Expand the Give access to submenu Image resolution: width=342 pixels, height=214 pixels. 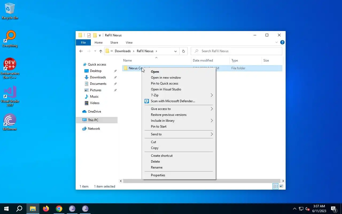[x=179, y=109]
